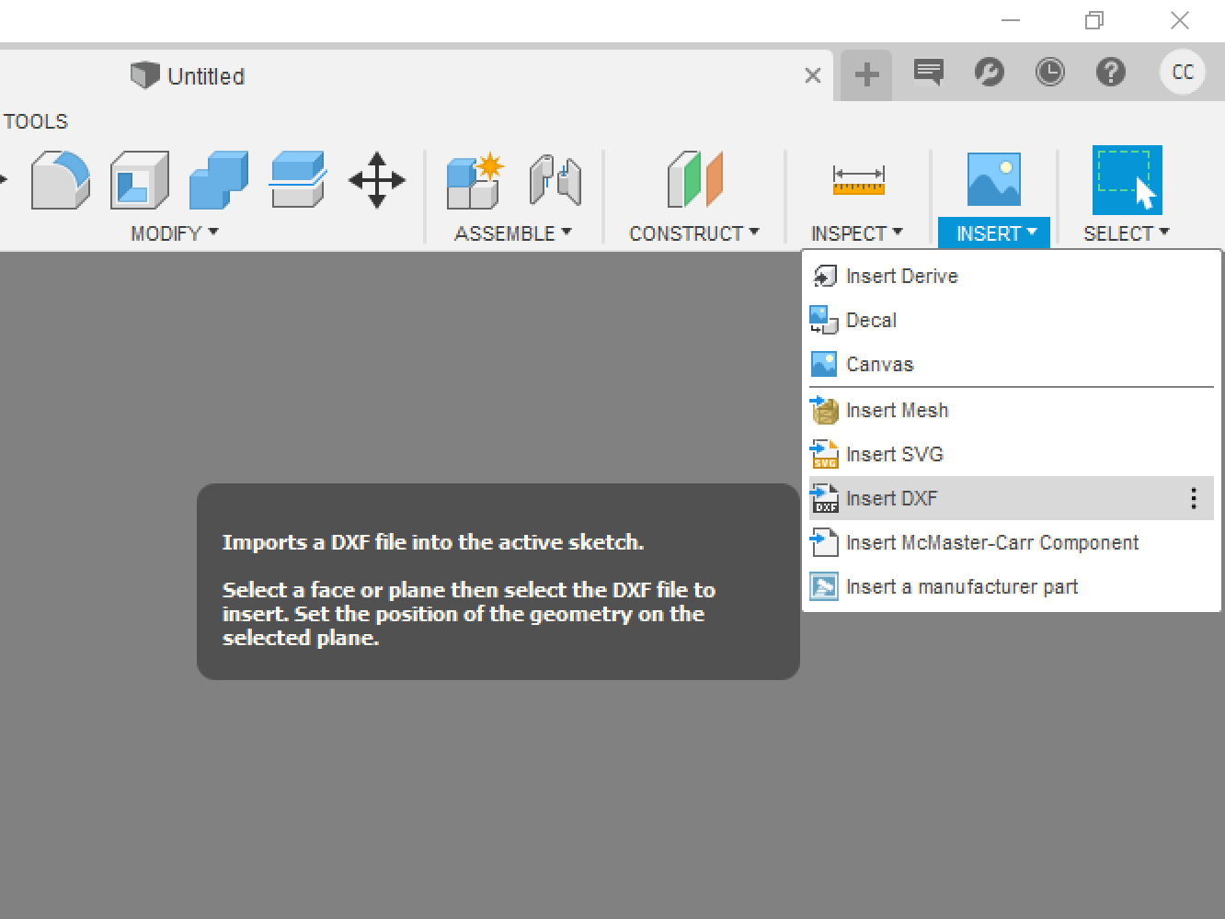This screenshot has width=1225, height=919.
Task: Click the Joint tool icon
Action: tap(555, 179)
